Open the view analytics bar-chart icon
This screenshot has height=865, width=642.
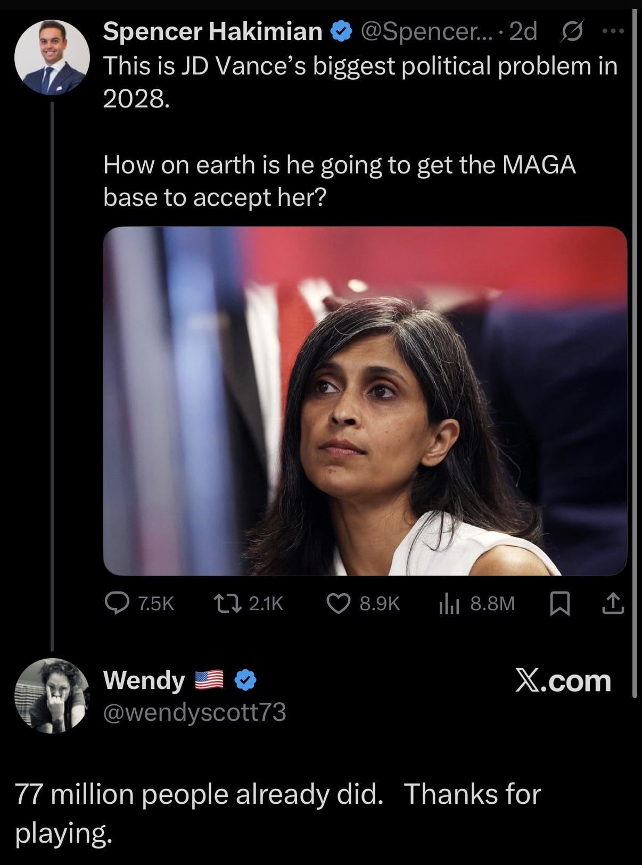point(448,603)
